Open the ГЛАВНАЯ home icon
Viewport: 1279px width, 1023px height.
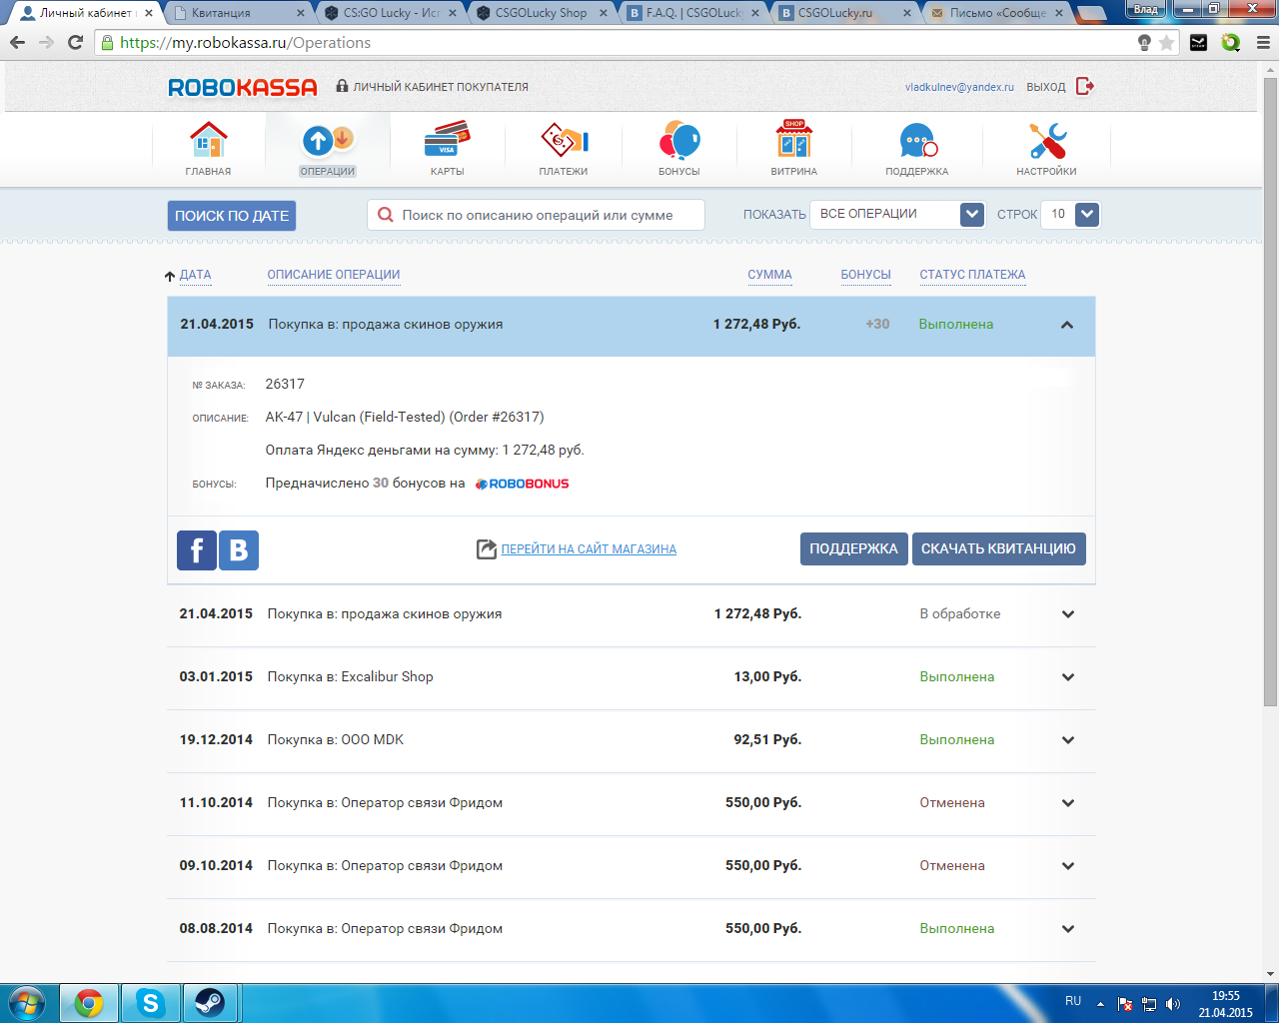tap(208, 141)
